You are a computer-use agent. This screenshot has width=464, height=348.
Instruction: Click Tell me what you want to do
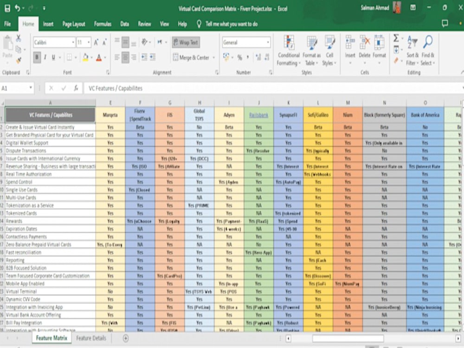232,24
